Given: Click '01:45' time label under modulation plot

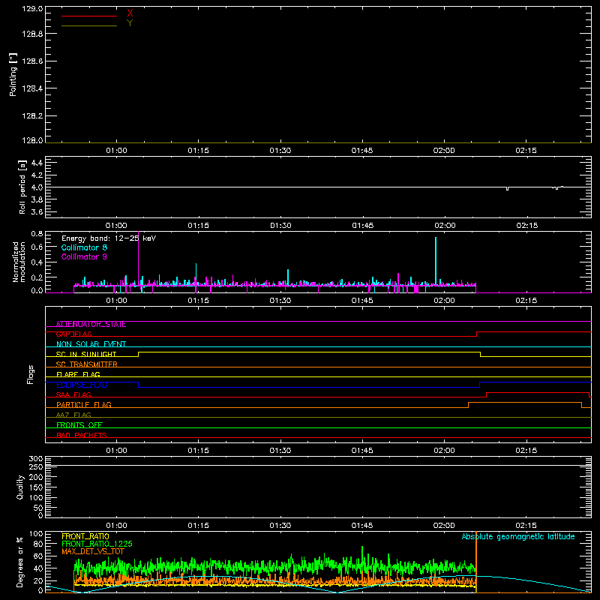Looking at the screenshot, I should coord(362,301).
